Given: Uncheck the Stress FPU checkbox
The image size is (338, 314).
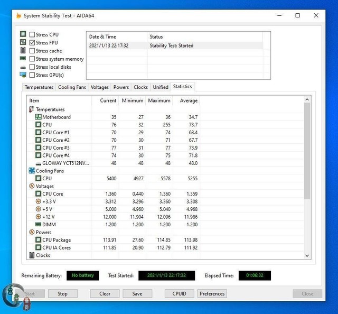Looking at the screenshot, I should coord(32,43).
